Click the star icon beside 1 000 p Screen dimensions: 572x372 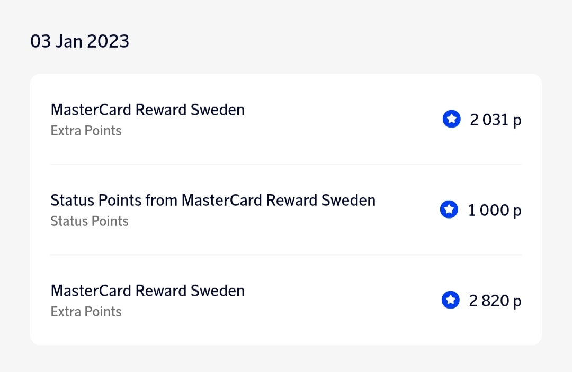[x=449, y=210]
